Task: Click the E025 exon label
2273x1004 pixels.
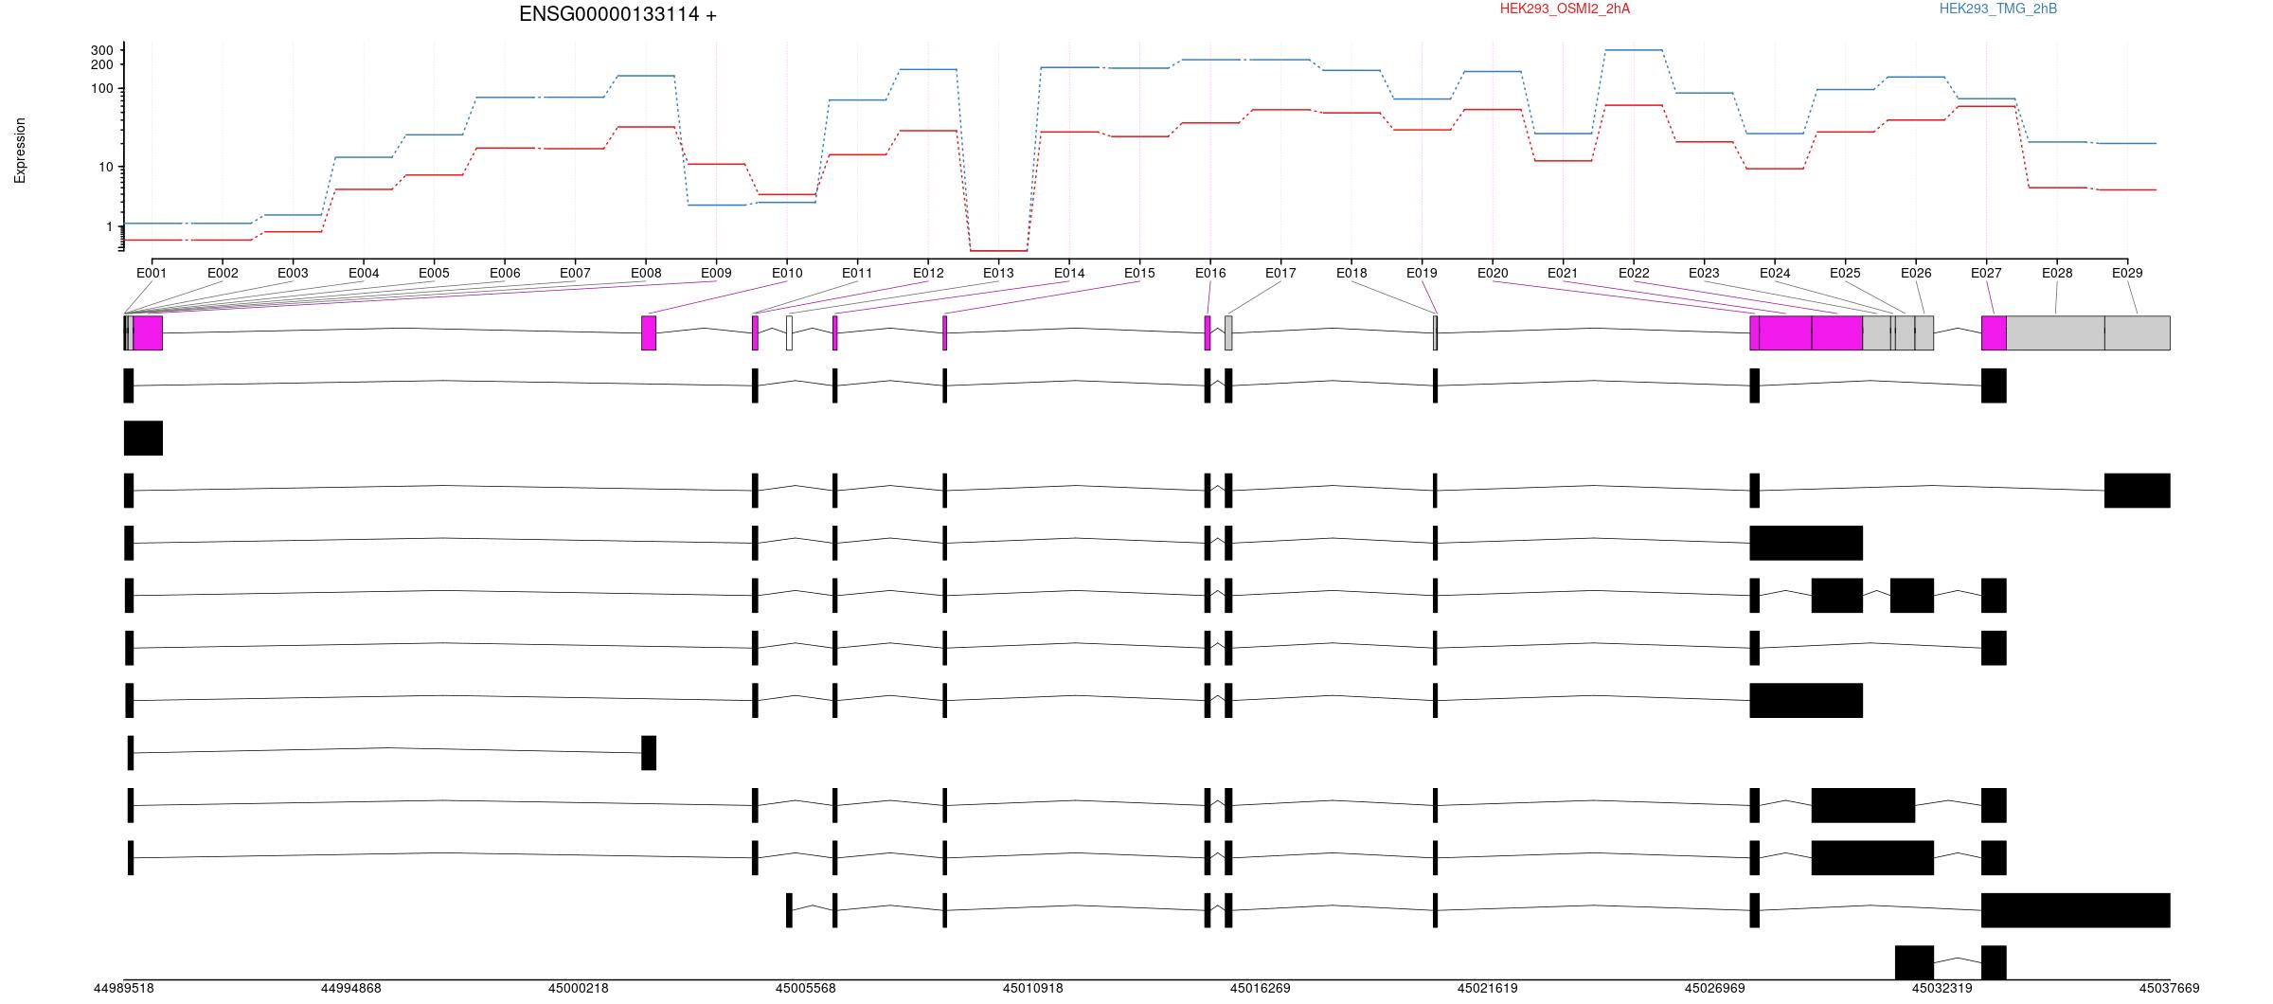Action: [1845, 273]
